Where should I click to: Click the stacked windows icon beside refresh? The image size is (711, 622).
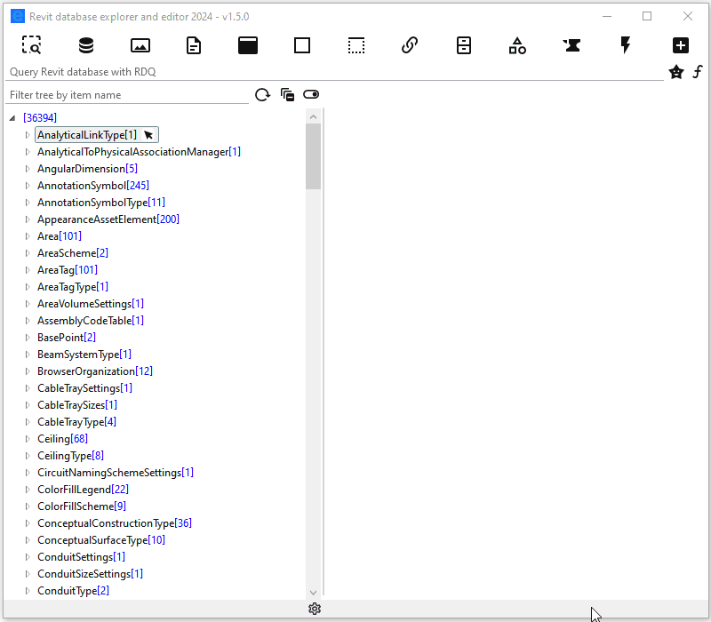pos(287,94)
